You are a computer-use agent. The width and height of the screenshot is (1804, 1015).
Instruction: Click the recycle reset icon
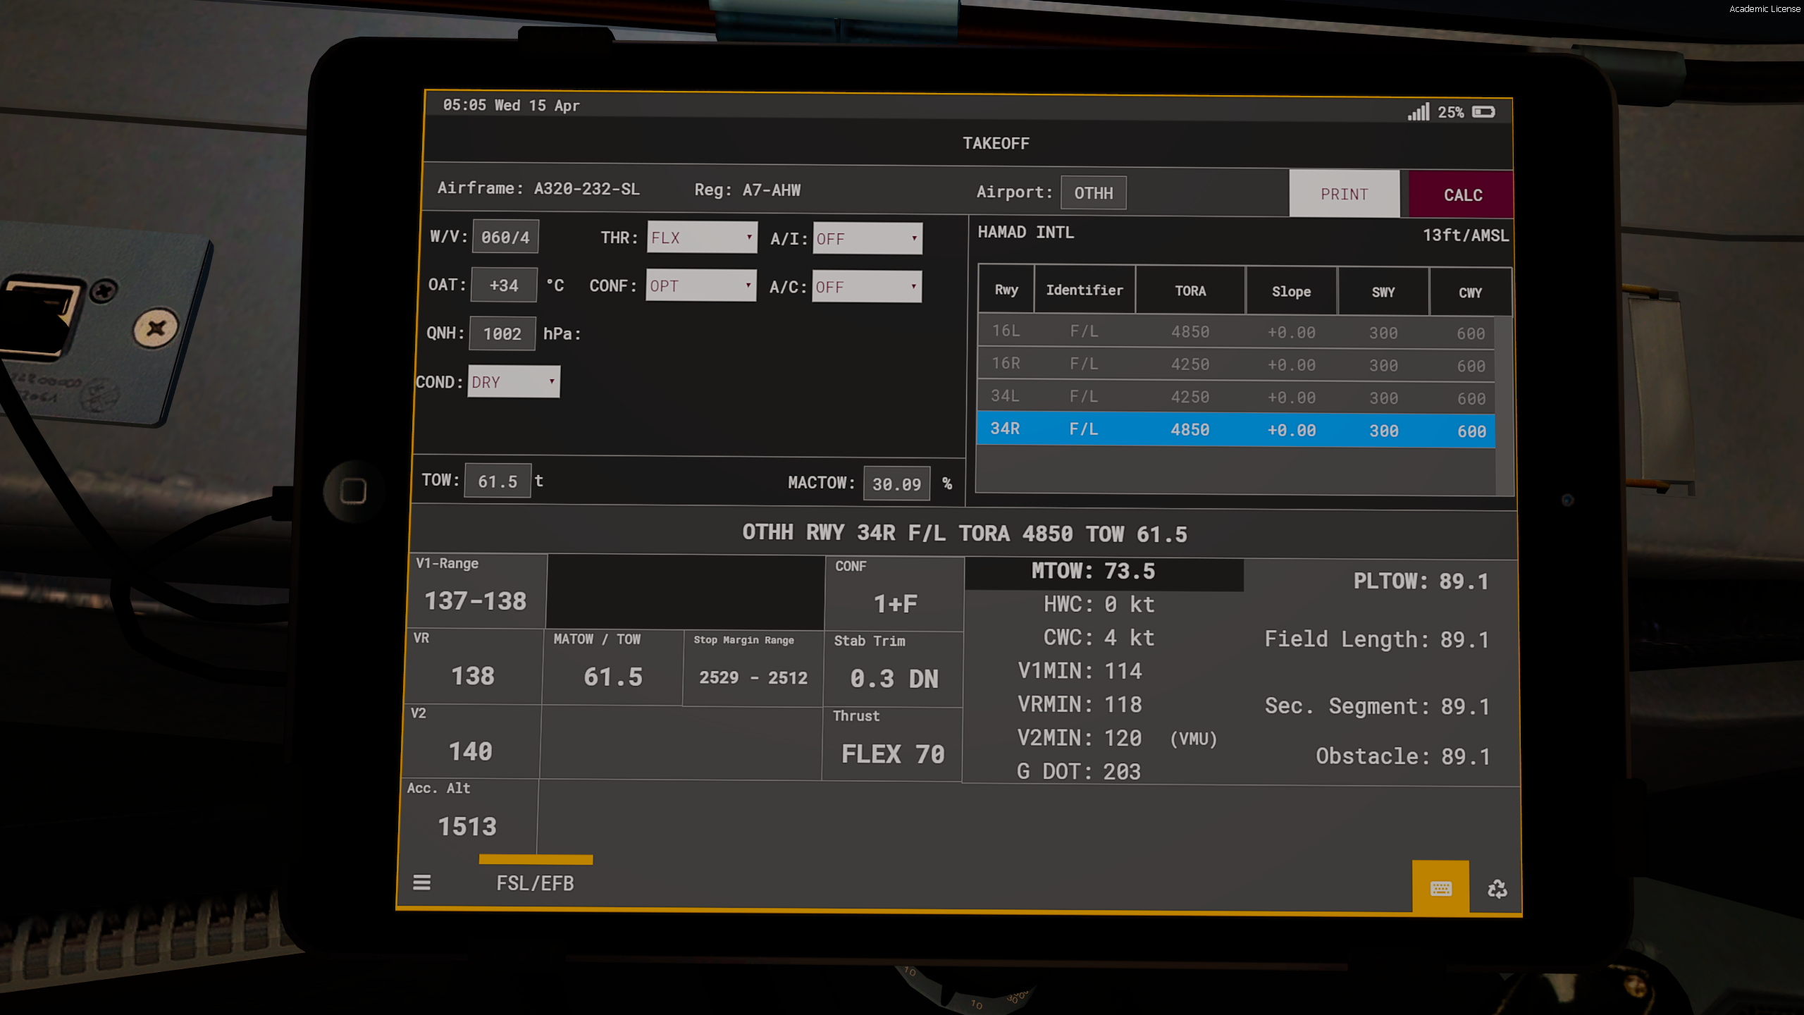[1497, 889]
